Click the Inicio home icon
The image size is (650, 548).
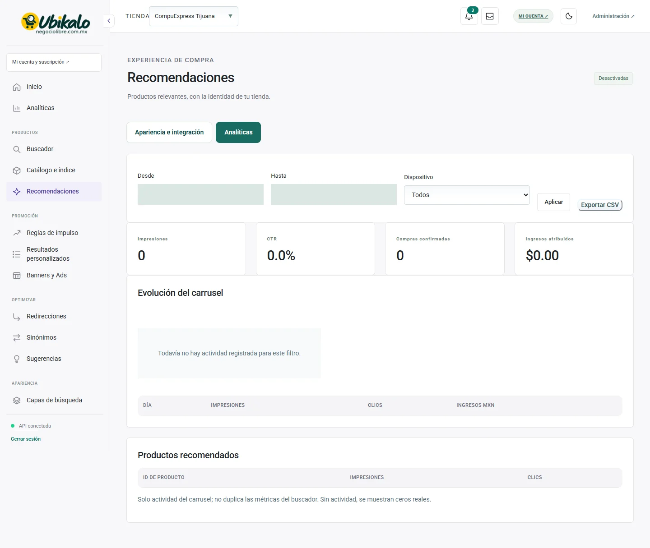(17, 87)
